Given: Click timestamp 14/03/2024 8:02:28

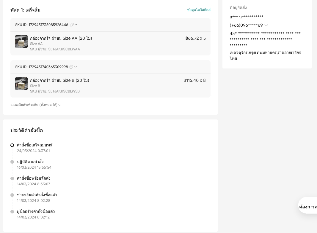Looking at the screenshot, I should coord(34,201).
